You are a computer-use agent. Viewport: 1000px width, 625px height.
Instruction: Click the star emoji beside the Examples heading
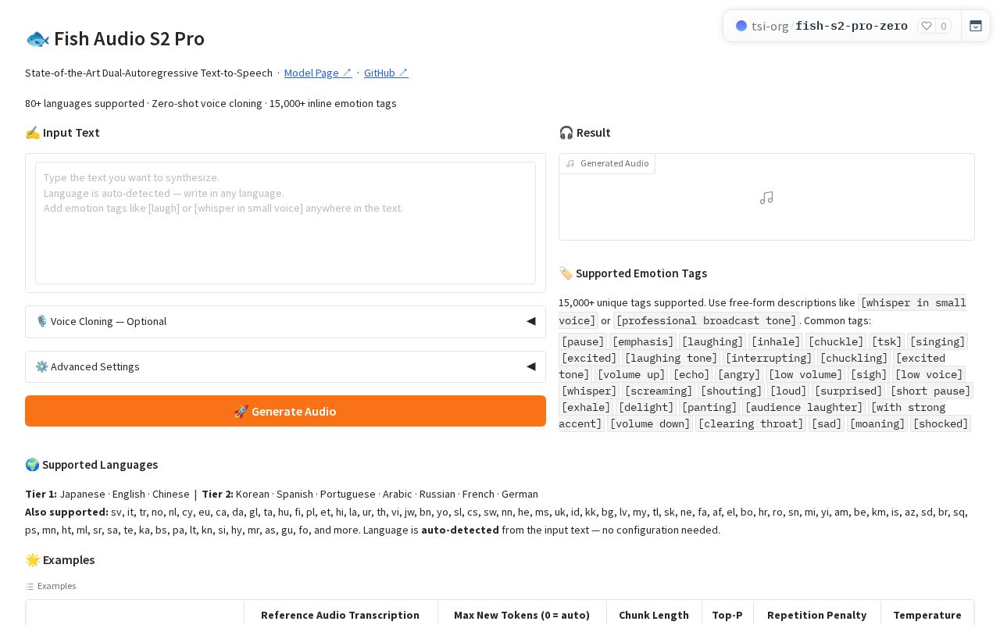click(32, 560)
